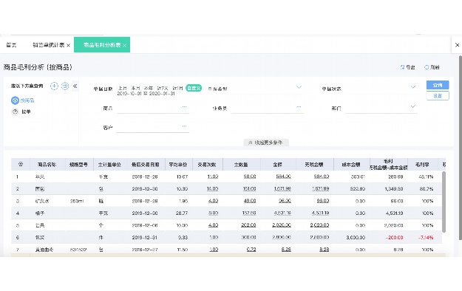Open the table column settings gear icon
Image resolution: width=462 pixels, height=291 pixels.
(21, 165)
